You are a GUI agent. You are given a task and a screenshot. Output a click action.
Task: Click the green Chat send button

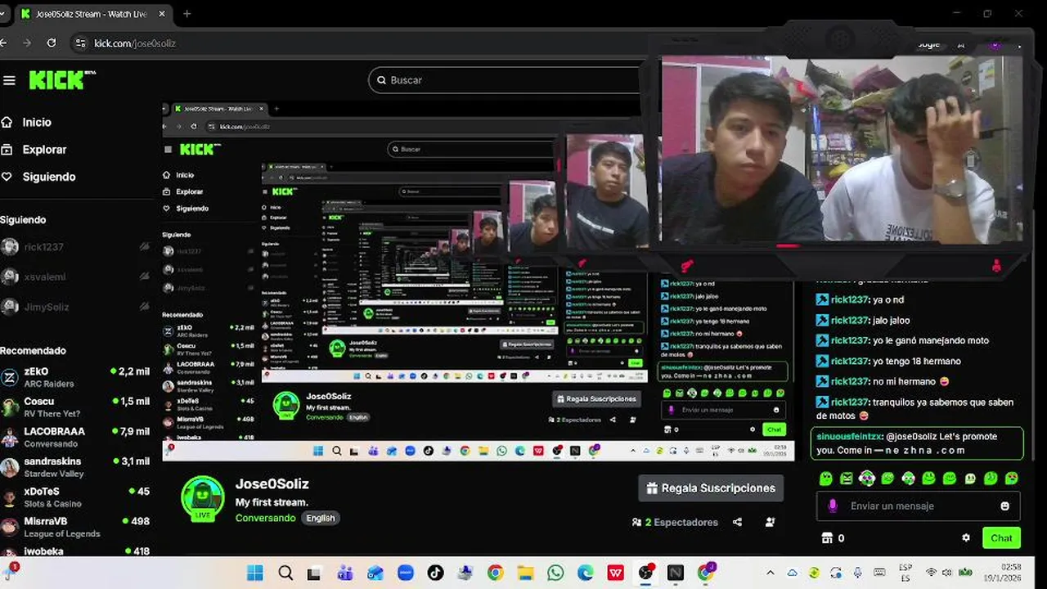coord(1001,537)
